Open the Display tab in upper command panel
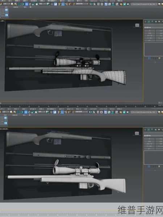The height and width of the screenshot is (217, 163). [x=159, y=22]
